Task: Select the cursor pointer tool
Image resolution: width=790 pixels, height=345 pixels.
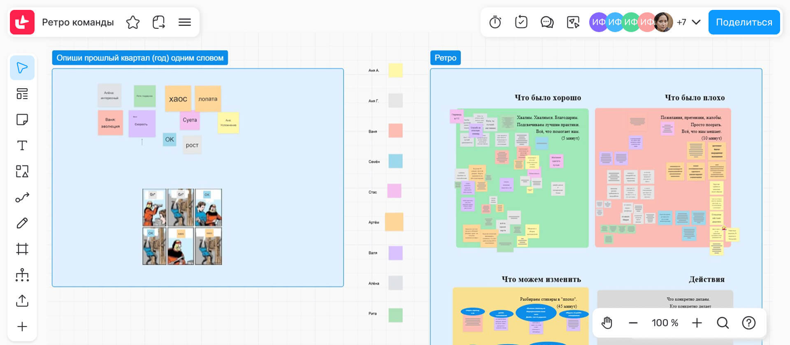Action: tap(22, 68)
